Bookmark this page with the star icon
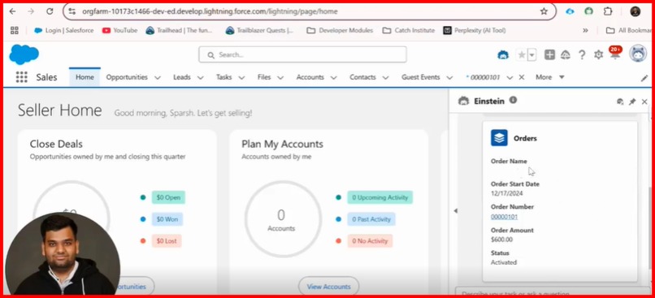Image resolution: width=655 pixels, height=298 pixels. tap(544, 11)
